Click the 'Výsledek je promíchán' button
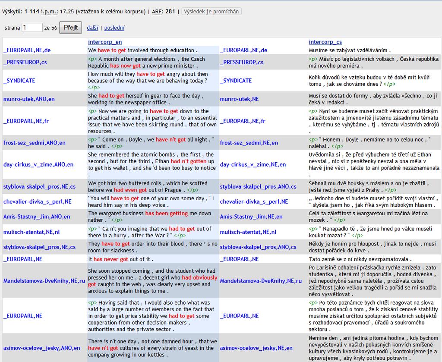 point(212,12)
